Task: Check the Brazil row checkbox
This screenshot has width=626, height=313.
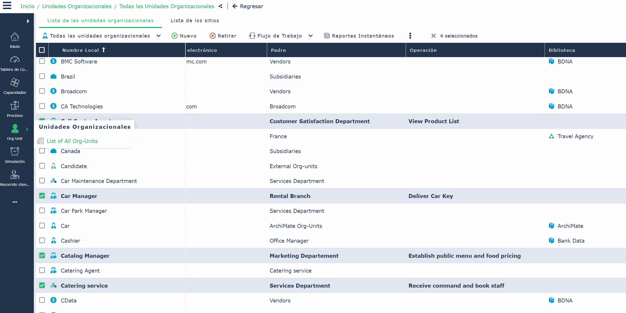Action: click(42, 76)
